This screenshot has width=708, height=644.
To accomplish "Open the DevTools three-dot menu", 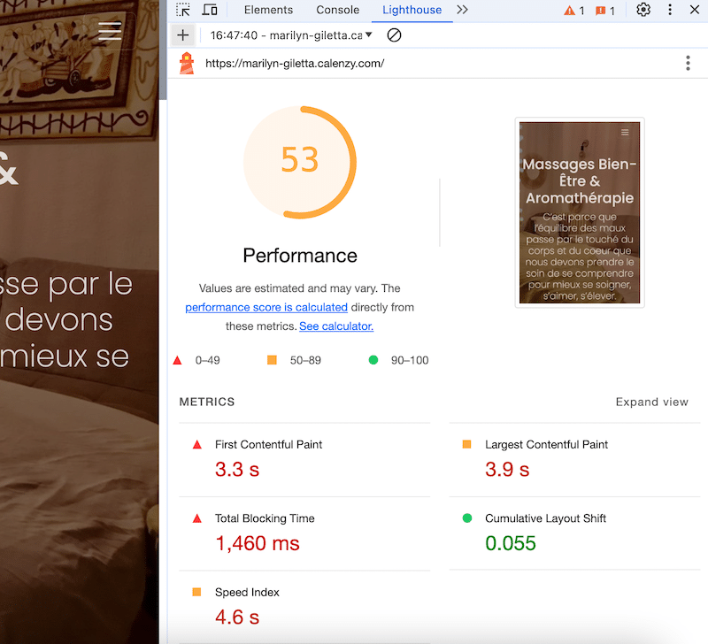I will point(670,10).
